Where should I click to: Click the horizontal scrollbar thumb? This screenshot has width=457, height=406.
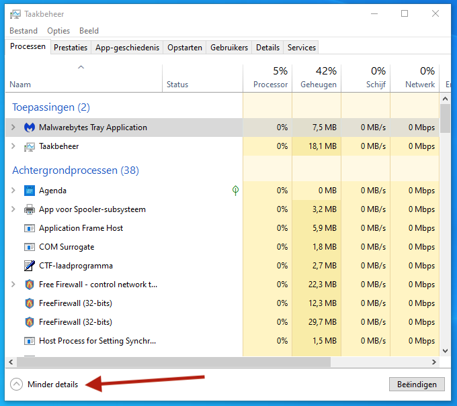[168, 362]
